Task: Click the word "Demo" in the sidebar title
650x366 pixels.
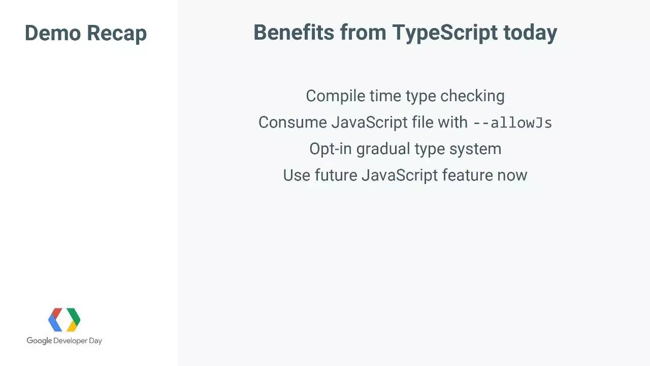Action: pos(53,33)
